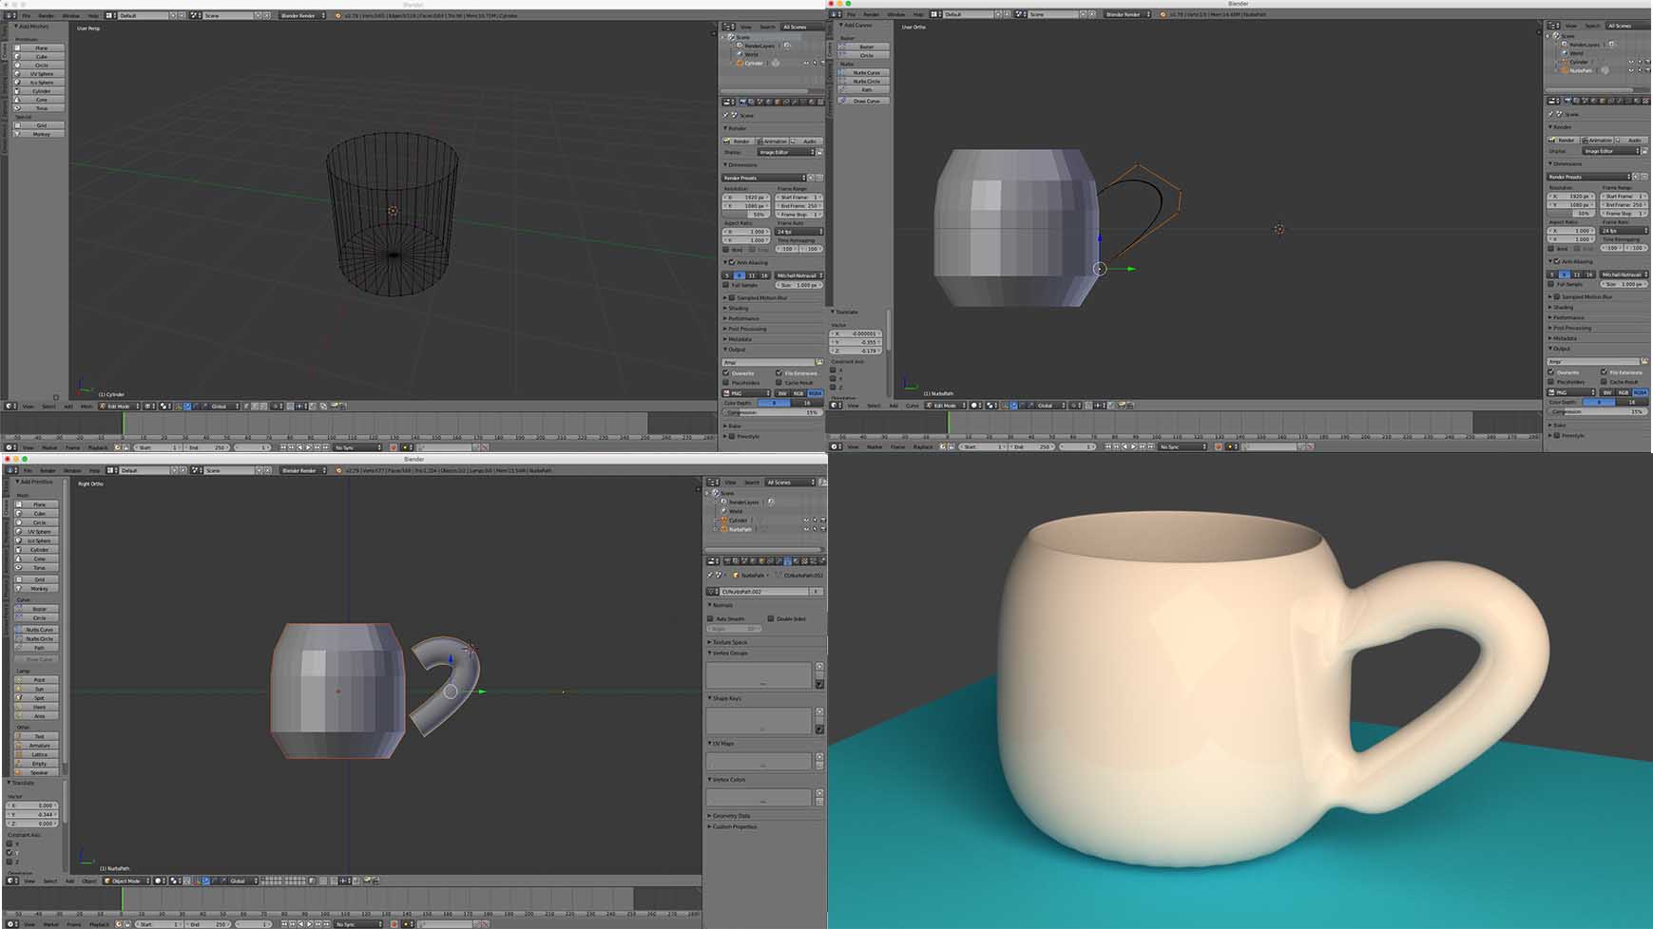Viewport: 1653px width, 929px height.
Task: Open the Curve menu in top-right 3D header
Action: (x=912, y=406)
